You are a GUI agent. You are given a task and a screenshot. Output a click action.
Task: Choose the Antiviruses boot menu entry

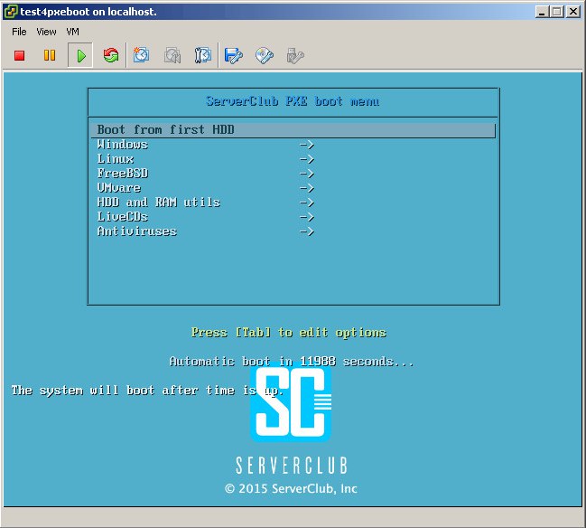136,231
